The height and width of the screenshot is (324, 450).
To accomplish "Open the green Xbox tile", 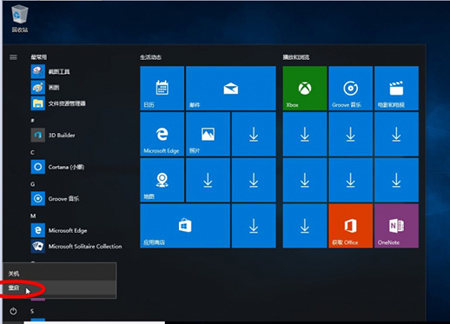I will tap(305, 89).
